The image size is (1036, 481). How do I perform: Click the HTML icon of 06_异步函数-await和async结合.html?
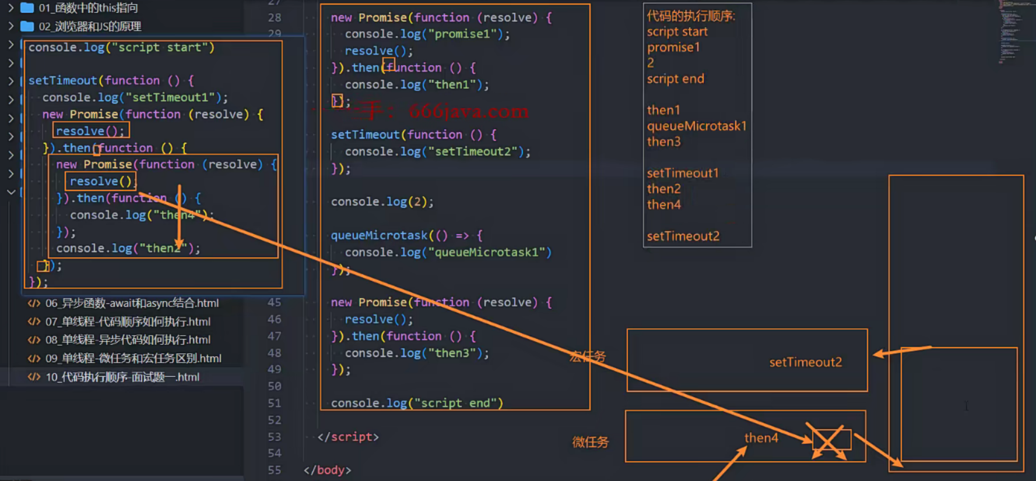pyautogui.click(x=34, y=303)
